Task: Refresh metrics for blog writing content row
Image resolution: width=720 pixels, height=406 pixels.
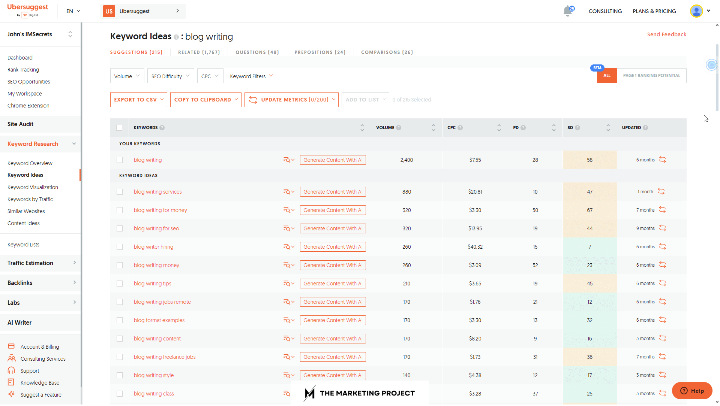Action: (663, 338)
